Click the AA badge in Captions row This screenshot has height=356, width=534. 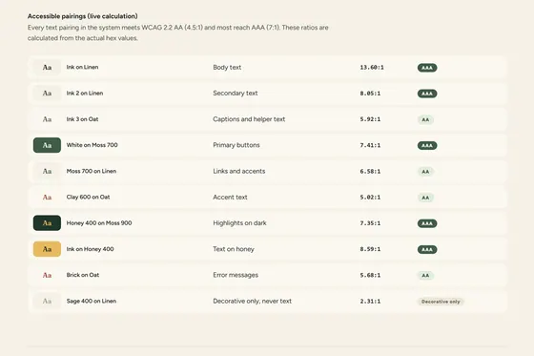[425, 119]
